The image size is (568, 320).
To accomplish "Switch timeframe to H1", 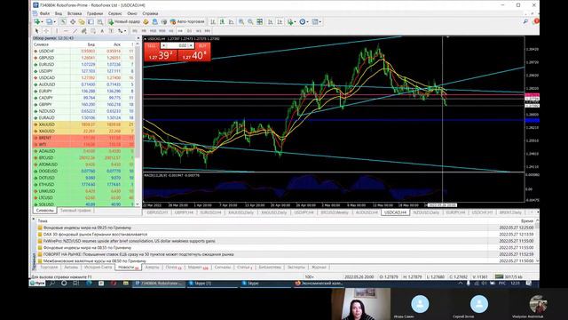I will 171,31.
